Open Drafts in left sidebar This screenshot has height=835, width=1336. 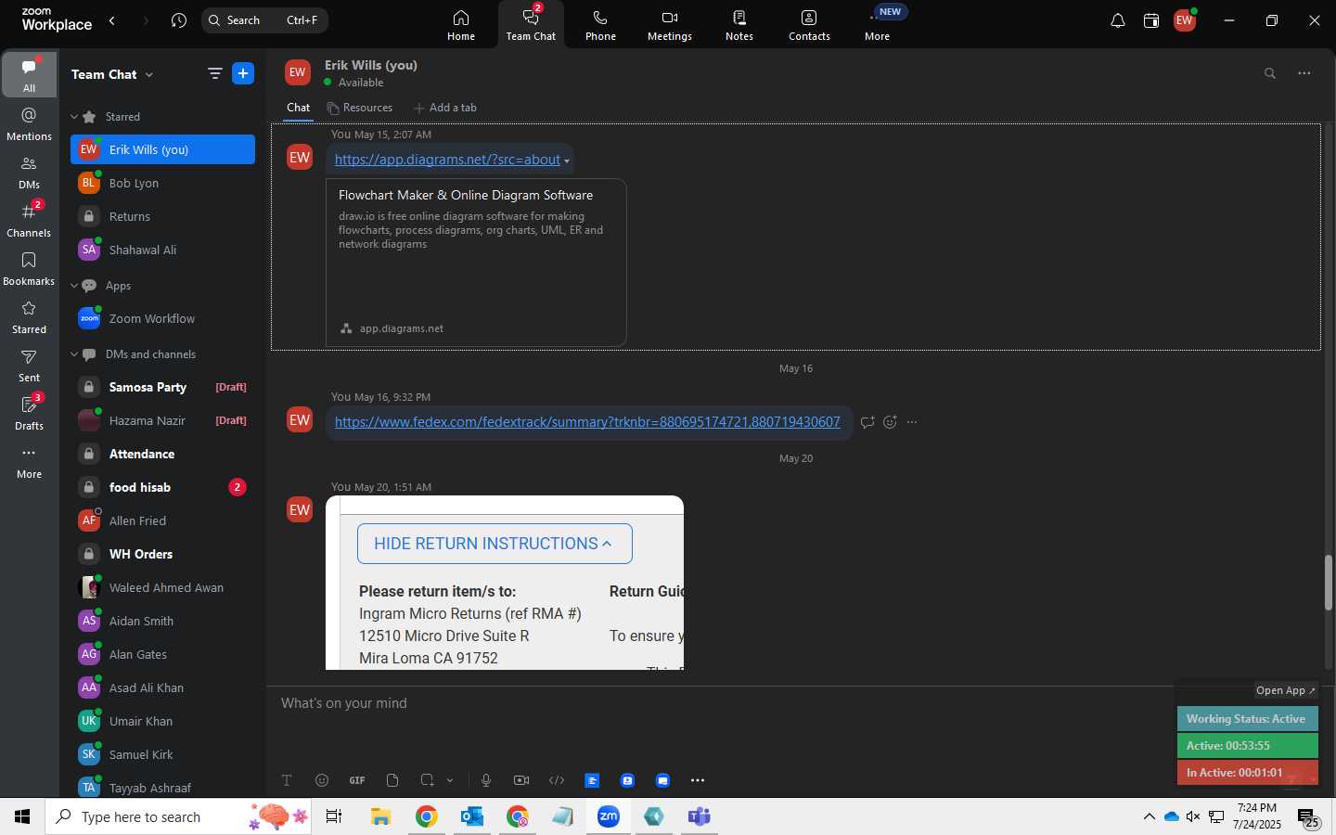[30, 413]
